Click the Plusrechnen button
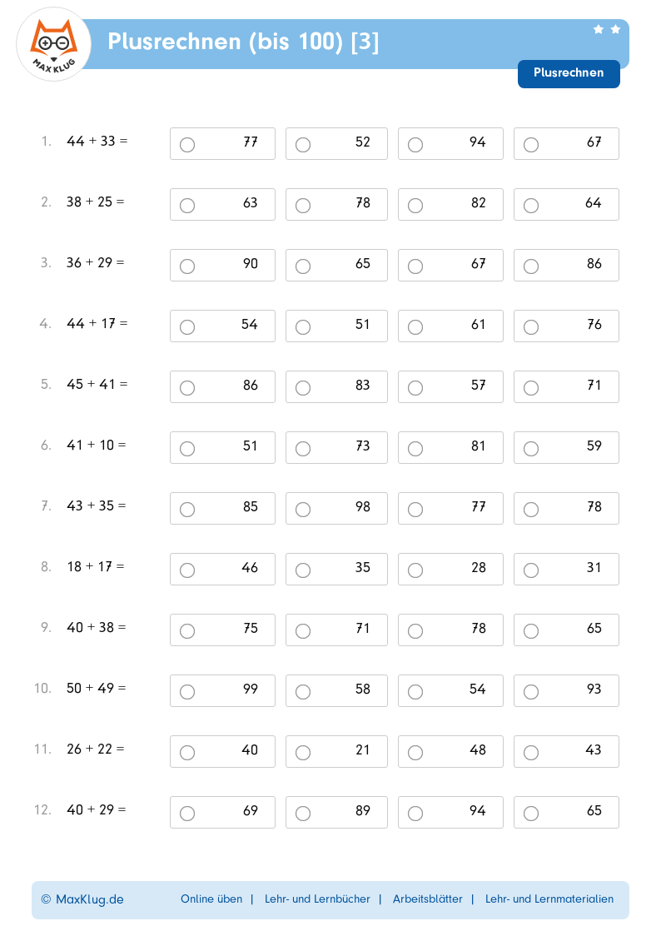Screen dimensions: 661x931 (x=569, y=73)
